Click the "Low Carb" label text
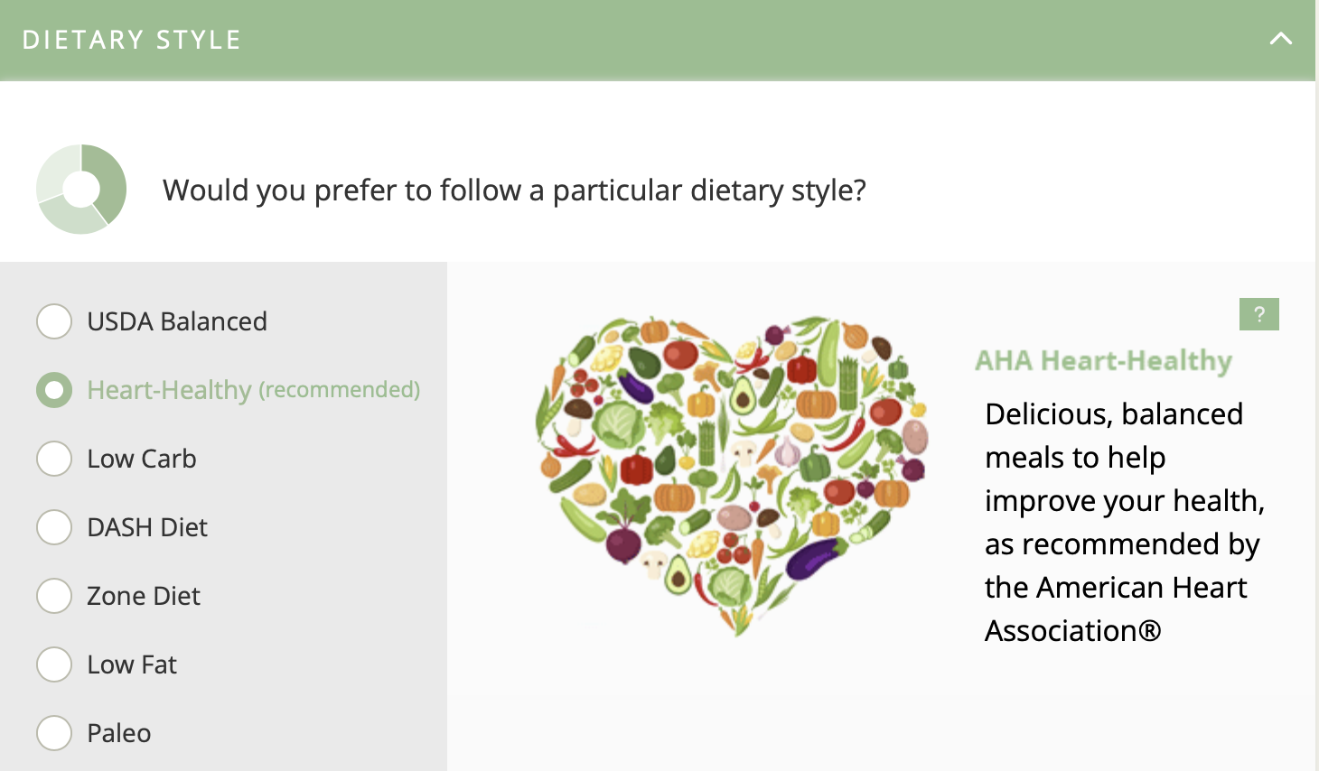Image resolution: width=1319 pixels, height=771 pixels. pos(142,459)
